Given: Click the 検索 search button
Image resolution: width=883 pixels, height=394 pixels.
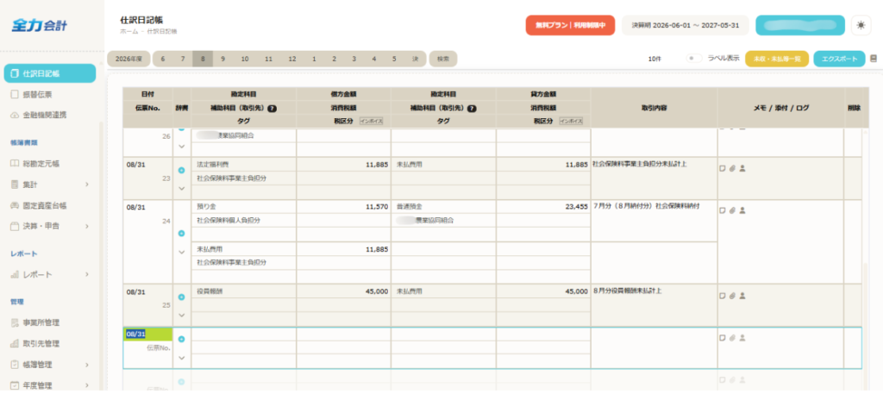Looking at the screenshot, I should pos(443,59).
